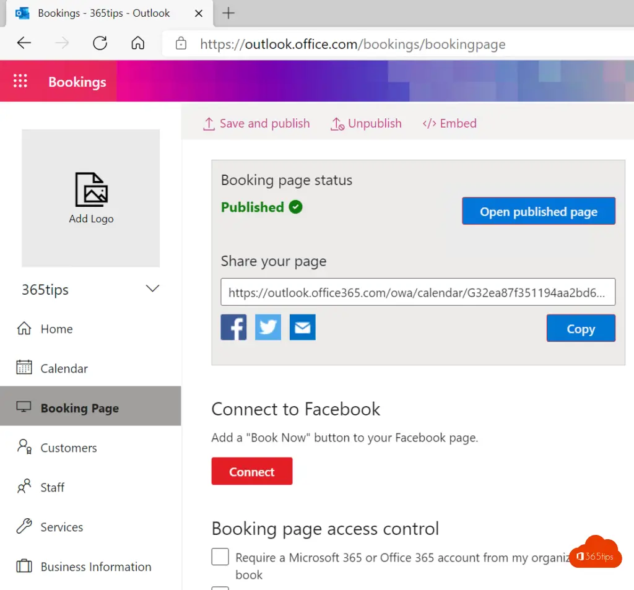Screen dimensions: 634x590
Task: Click the green Published checkmark icon
Action: point(295,207)
